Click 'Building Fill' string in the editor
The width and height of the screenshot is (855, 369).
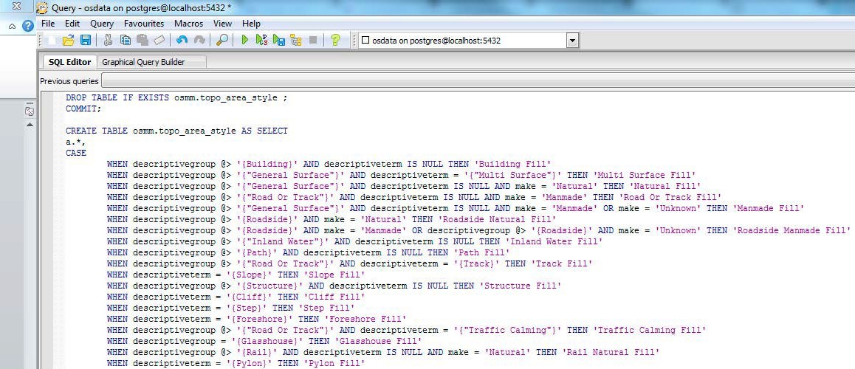point(512,164)
